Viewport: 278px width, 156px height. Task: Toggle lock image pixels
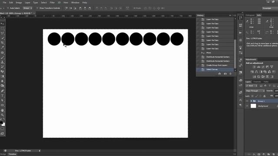coord(256,96)
